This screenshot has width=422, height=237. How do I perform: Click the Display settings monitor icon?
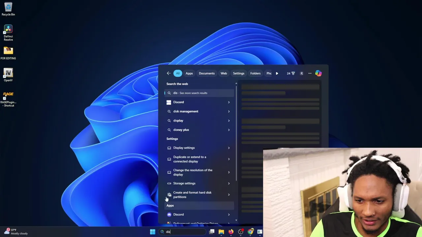pyautogui.click(x=169, y=148)
